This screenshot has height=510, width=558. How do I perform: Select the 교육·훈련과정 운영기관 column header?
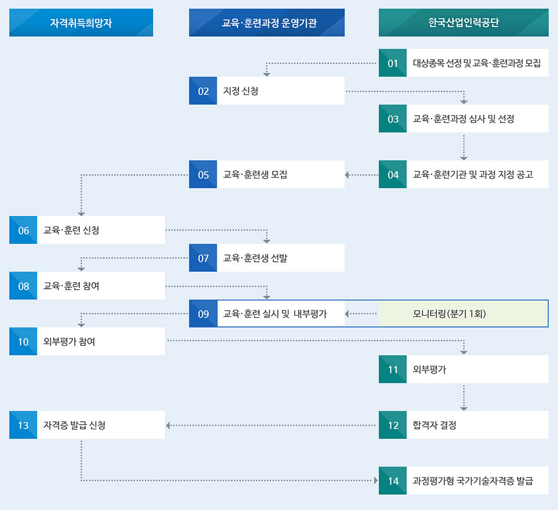coord(267,22)
